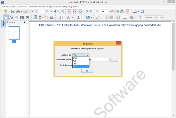This screenshot has height=118, width=176.
Task: Click the border color swatch
Action: pyautogui.click(x=118, y=17)
